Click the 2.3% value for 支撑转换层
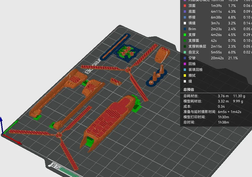 232,46
